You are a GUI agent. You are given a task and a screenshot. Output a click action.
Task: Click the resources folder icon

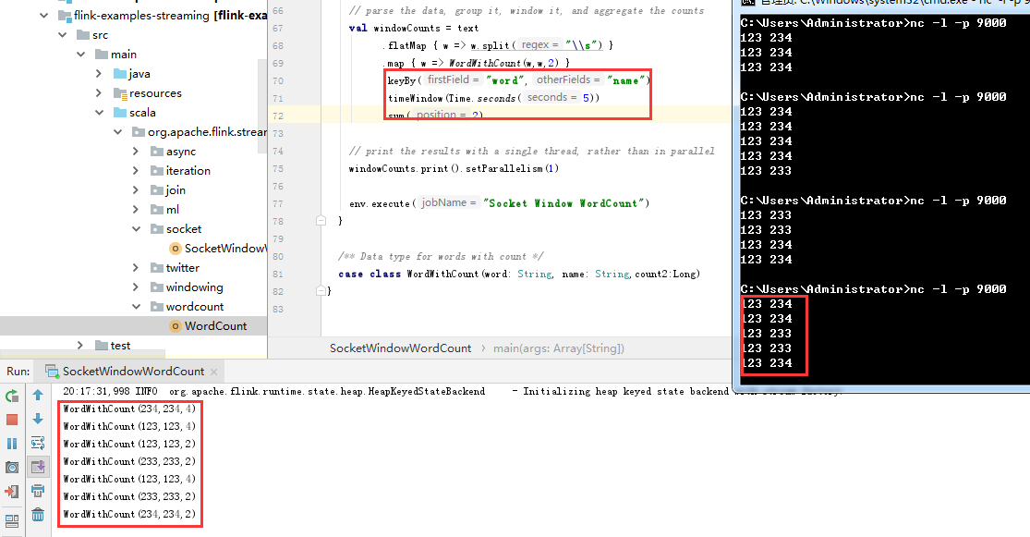point(119,93)
